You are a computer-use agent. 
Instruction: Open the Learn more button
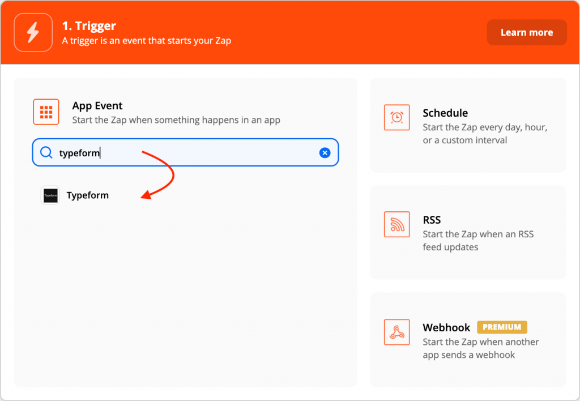pos(527,32)
